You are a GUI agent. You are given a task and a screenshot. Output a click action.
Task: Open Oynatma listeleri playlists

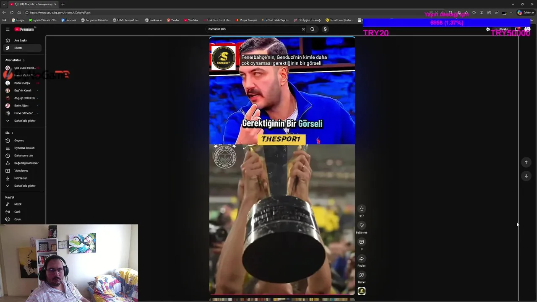(23, 148)
